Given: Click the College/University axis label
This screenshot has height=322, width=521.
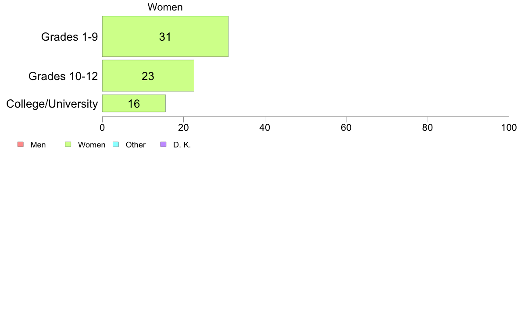Looking at the screenshot, I should [x=52, y=104].
